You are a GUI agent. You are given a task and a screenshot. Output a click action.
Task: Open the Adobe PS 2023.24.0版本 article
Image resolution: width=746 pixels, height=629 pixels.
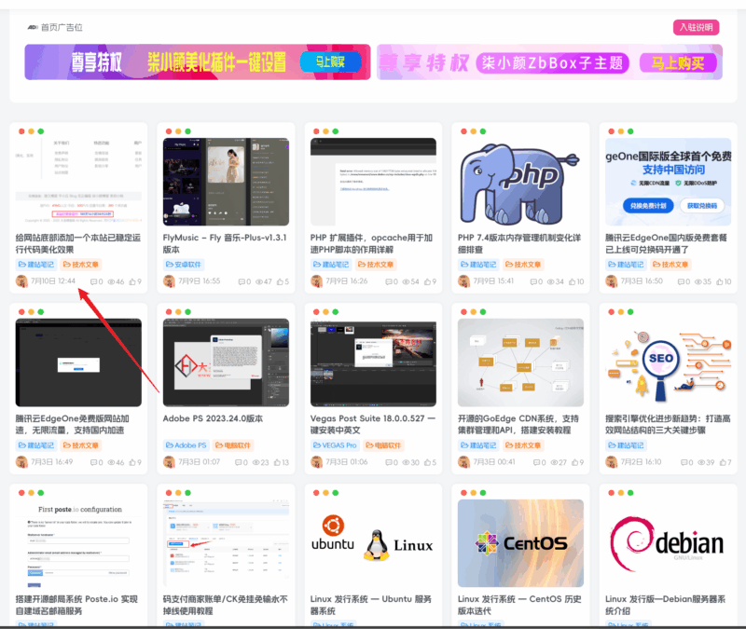(213, 418)
